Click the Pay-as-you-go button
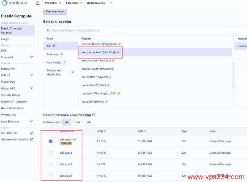Image resolution: width=247 pixels, height=182 pixels. [55, 12]
